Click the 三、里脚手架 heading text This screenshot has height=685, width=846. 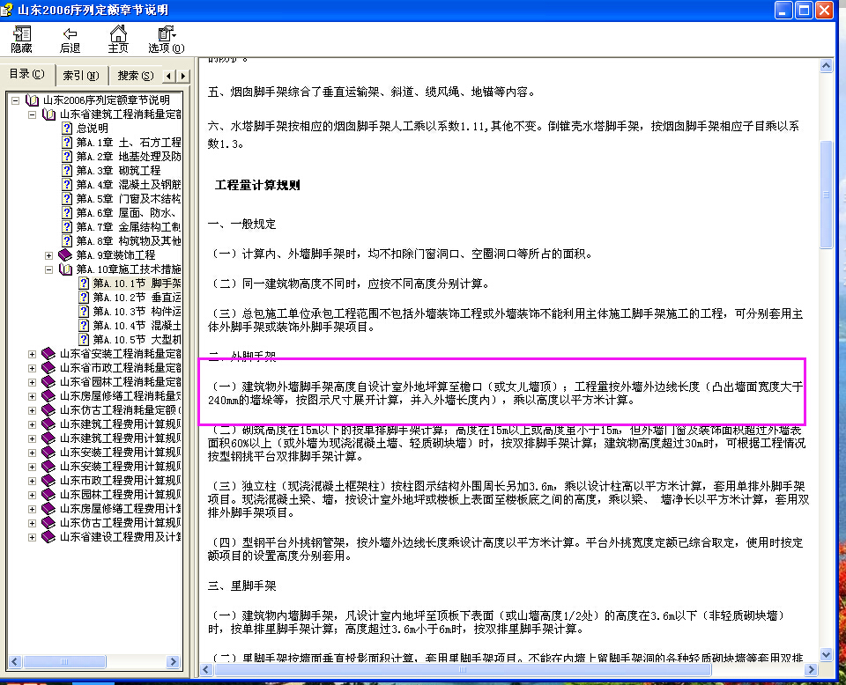[x=241, y=586]
